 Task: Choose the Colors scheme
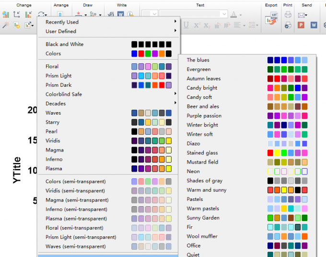click(108, 53)
